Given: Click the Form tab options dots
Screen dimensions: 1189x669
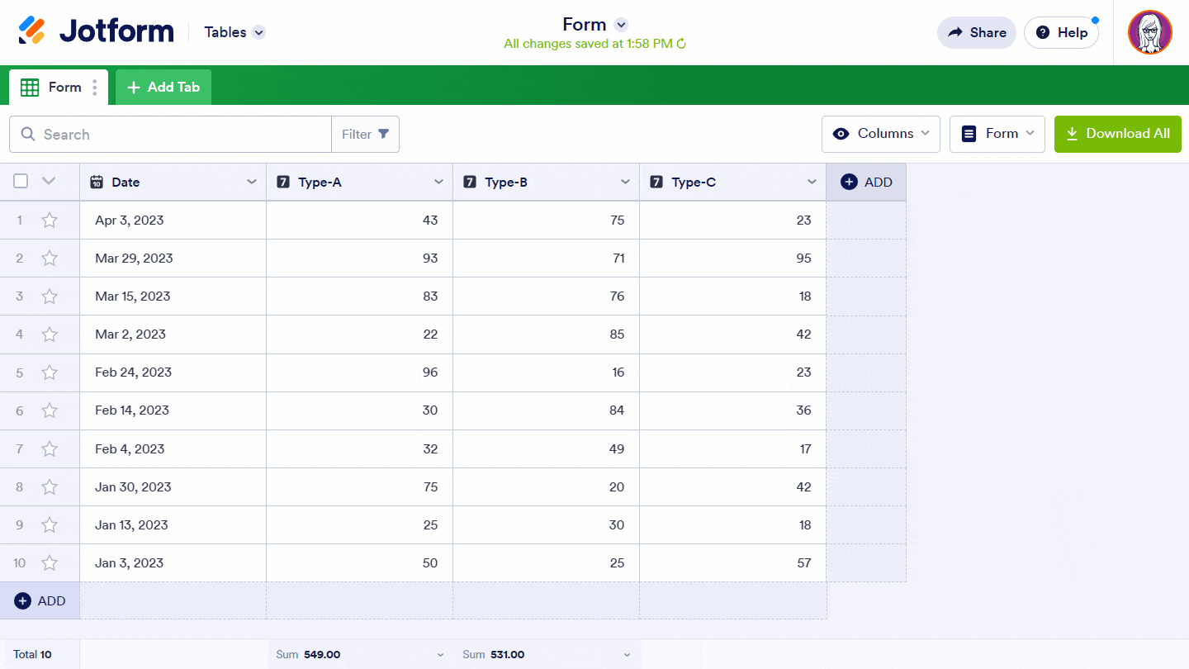Looking at the screenshot, I should (x=95, y=87).
